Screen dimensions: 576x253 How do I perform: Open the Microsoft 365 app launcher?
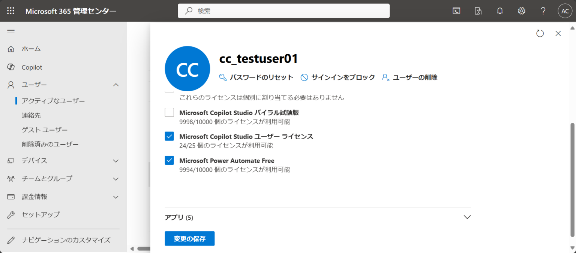[10, 10]
